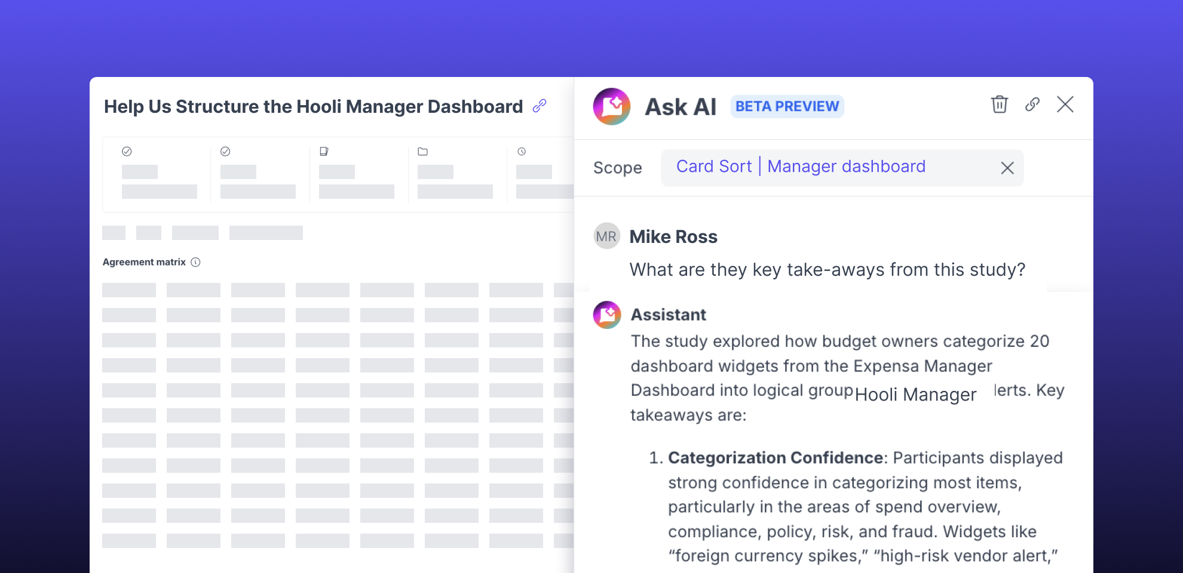Click the 'Mike Ross' name
This screenshot has width=1183, height=573.
tap(673, 236)
